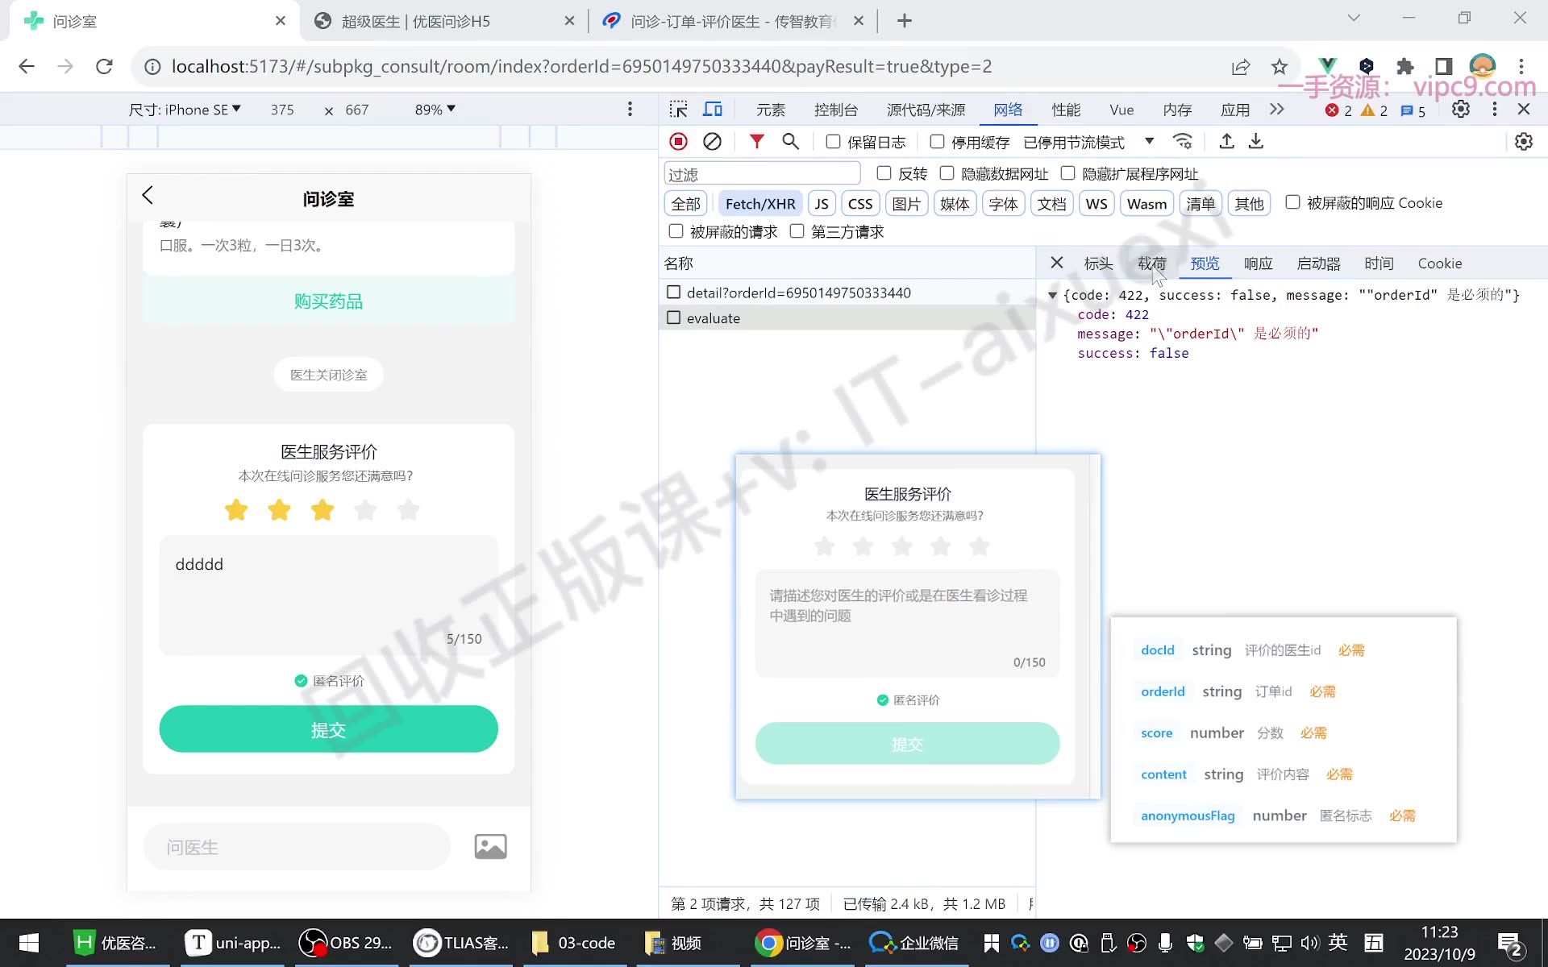Image resolution: width=1548 pixels, height=967 pixels.
Task: Click the Ask doctor (问医生) input field
Action: pyautogui.click(x=297, y=847)
